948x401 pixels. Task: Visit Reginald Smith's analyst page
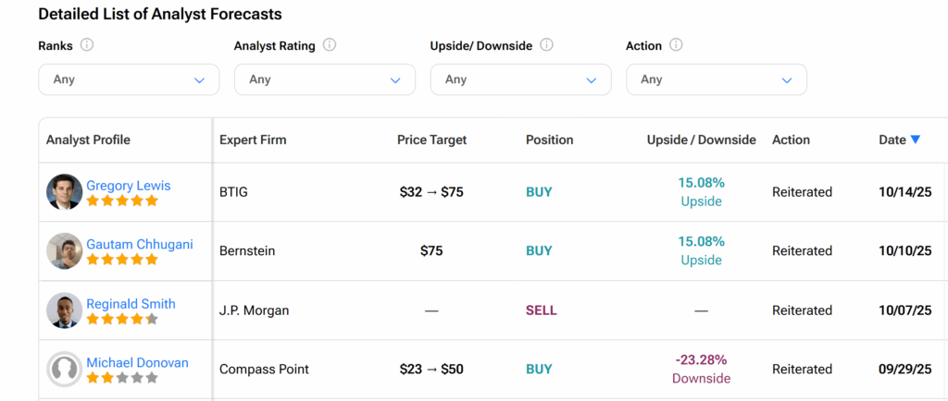coord(131,304)
